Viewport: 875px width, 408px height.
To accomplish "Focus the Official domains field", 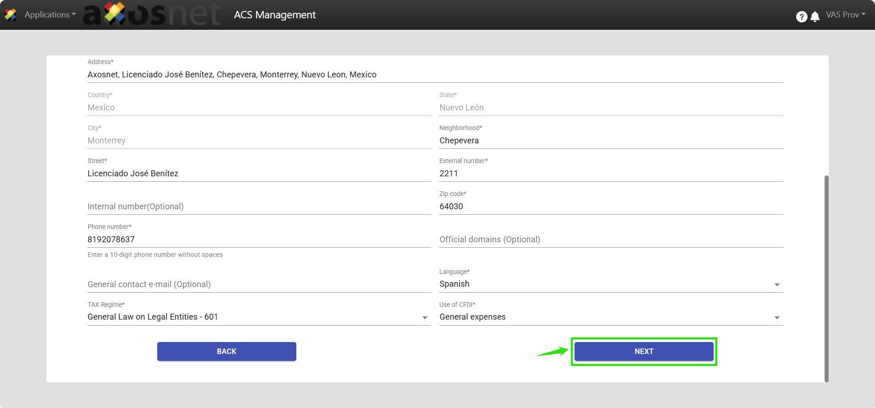I will pos(610,239).
